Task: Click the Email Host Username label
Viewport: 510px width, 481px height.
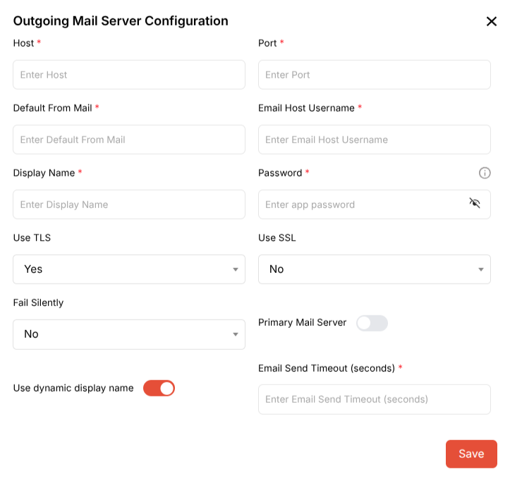Action: [x=306, y=108]
